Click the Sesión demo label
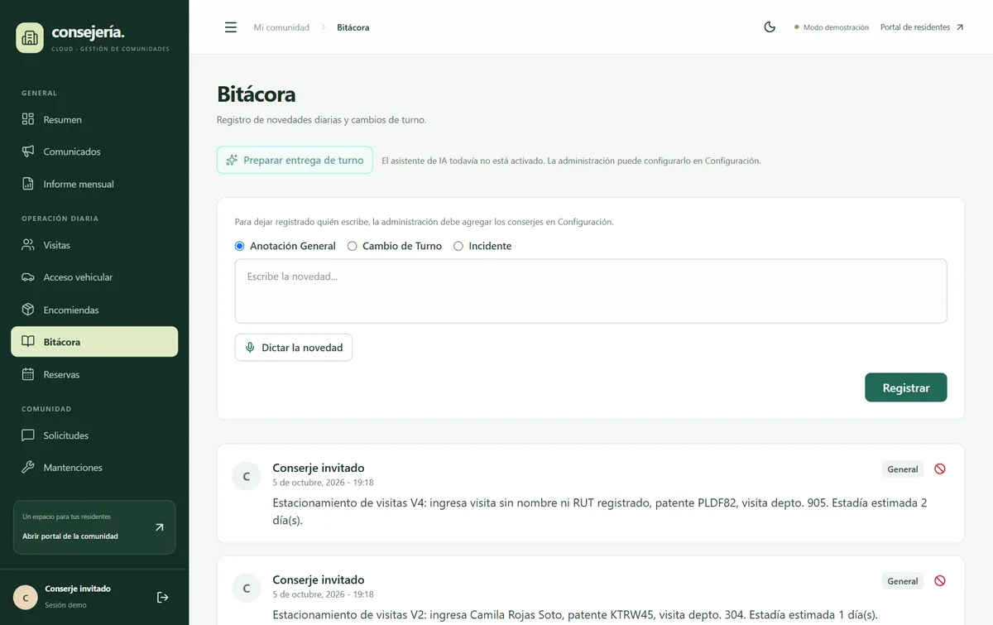This screenshot has width=993, height=625. [x=65, y=605]
